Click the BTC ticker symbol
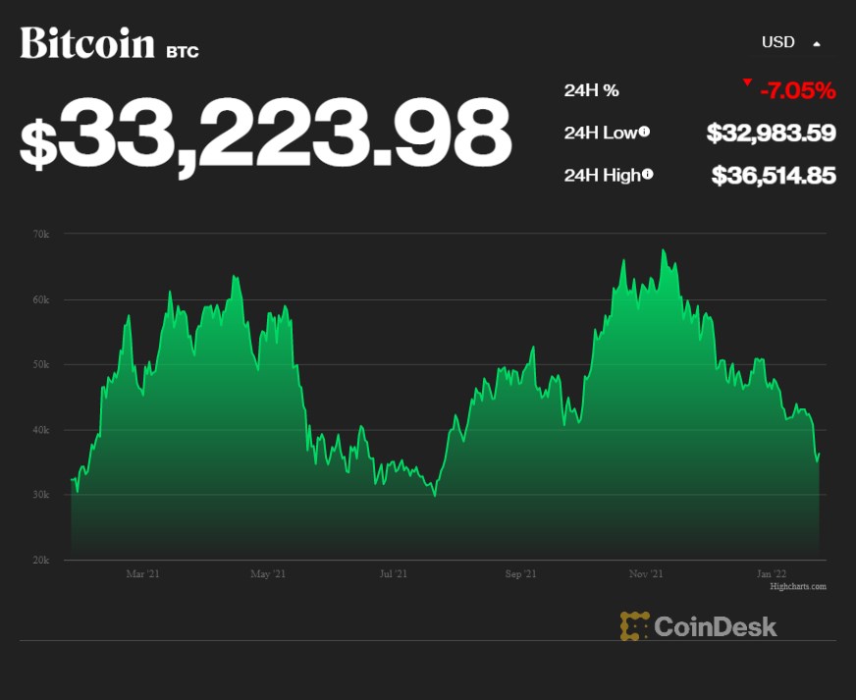 click(x=183, y=51)
